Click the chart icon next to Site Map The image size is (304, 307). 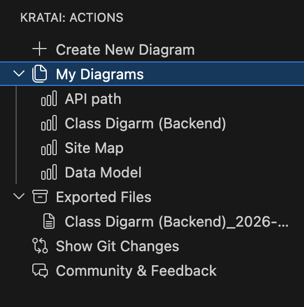point(49,147)
